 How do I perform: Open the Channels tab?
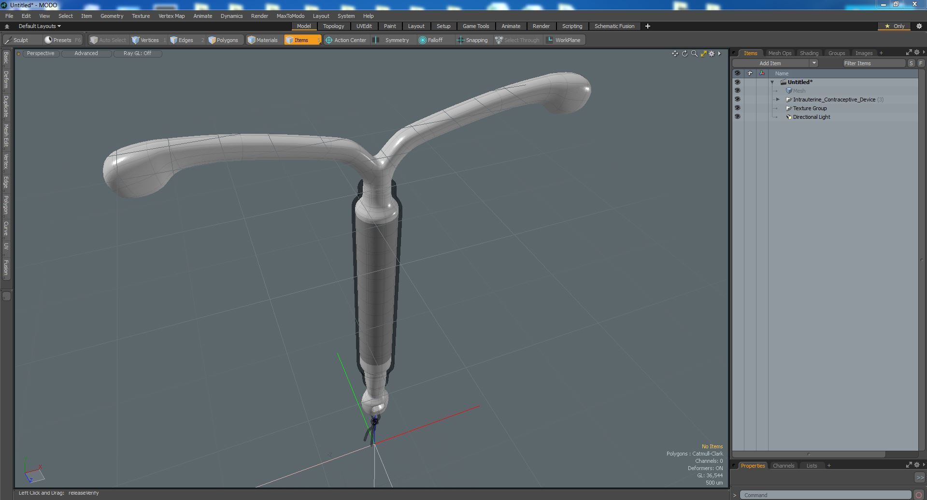tap(783, 466)
